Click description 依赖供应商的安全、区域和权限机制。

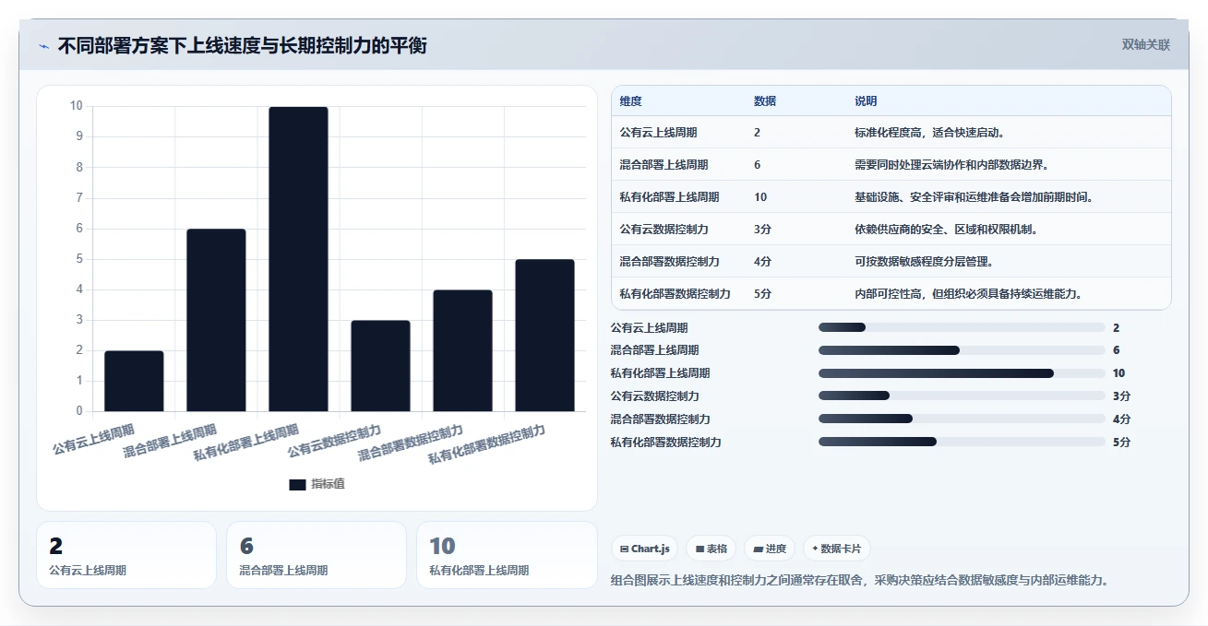[x=947, y=230]
